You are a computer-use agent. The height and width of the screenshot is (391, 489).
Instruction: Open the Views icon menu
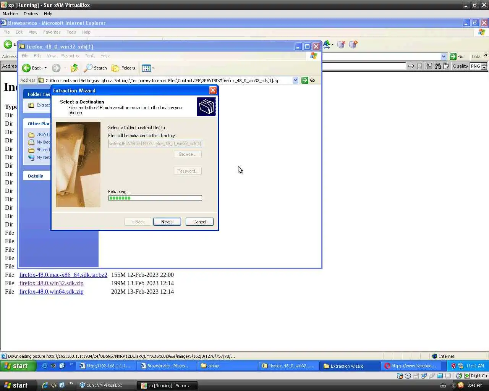click(x=148, y=68)
